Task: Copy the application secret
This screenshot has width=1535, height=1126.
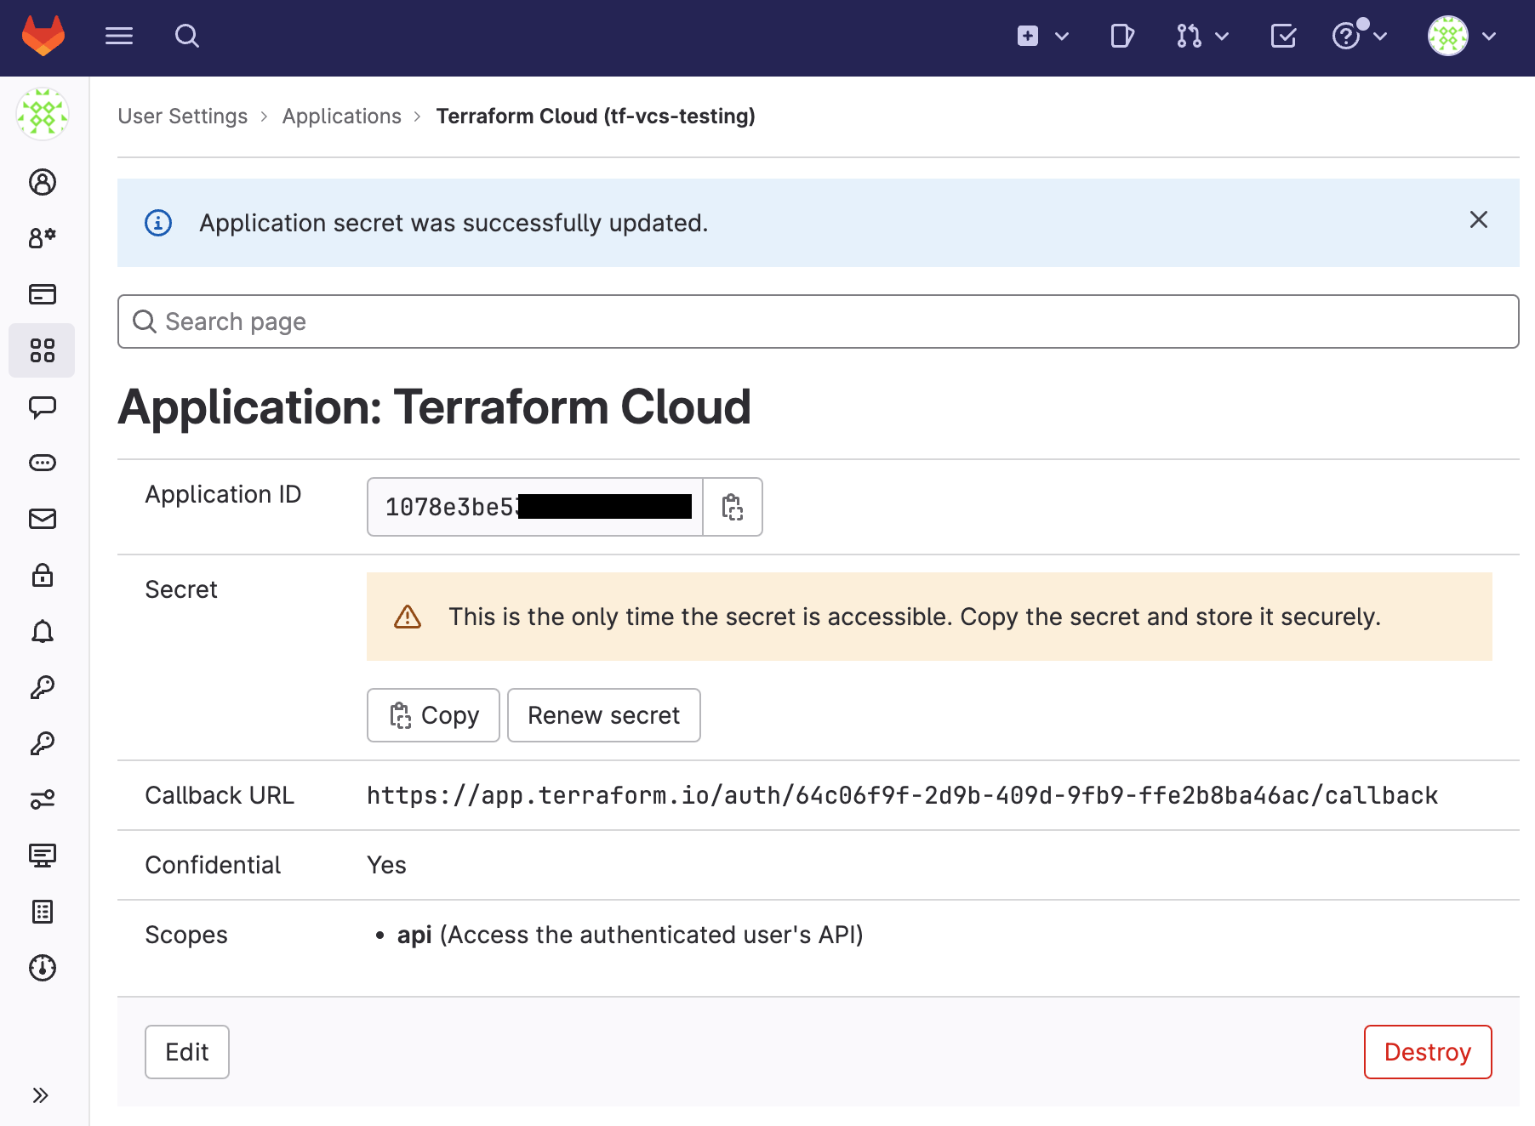Action: point(433,715)
